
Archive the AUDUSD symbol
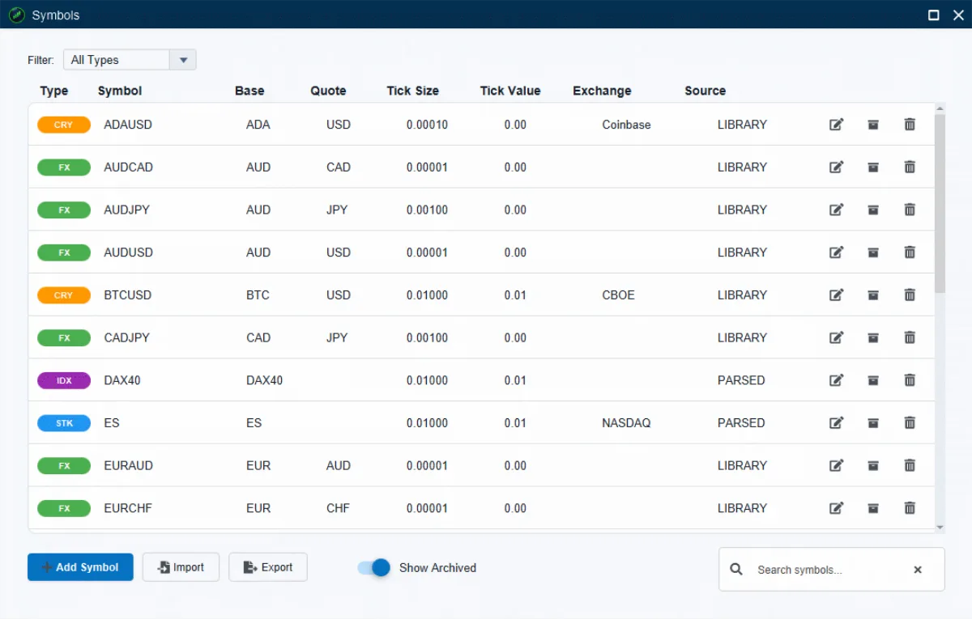873,252
